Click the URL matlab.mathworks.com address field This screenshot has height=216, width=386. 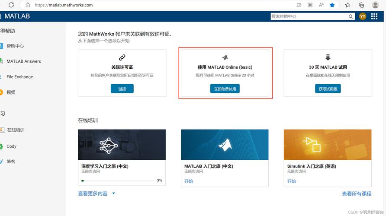pyautogui.click(x=64, y=5)
